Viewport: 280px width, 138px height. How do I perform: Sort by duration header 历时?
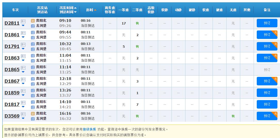click(x=91, y=10)
